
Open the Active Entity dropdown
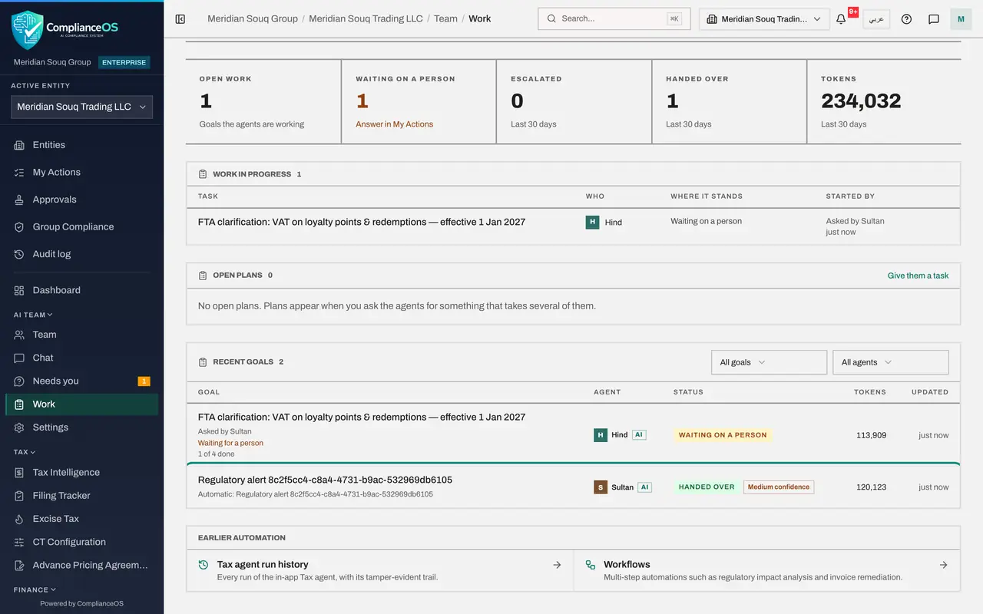(x=81, y=107)
